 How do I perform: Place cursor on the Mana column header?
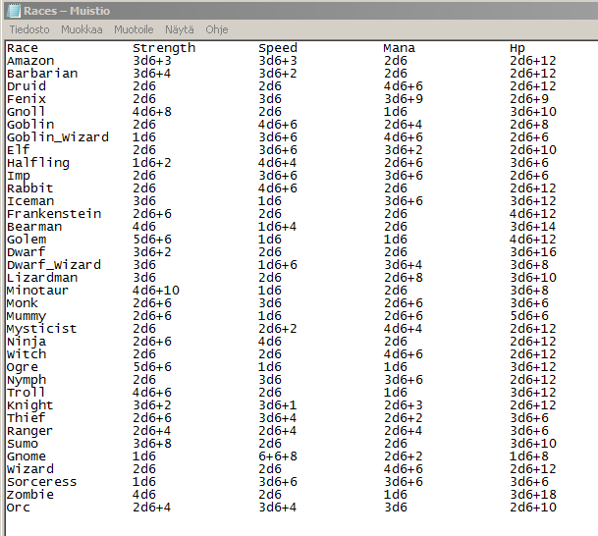tap(399, 48)
